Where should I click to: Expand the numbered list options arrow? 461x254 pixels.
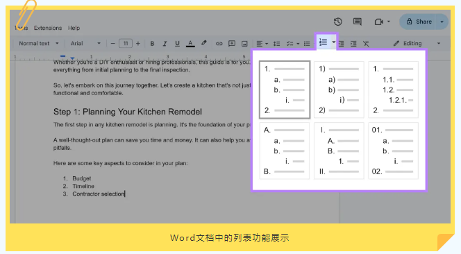tap(334, 42)
